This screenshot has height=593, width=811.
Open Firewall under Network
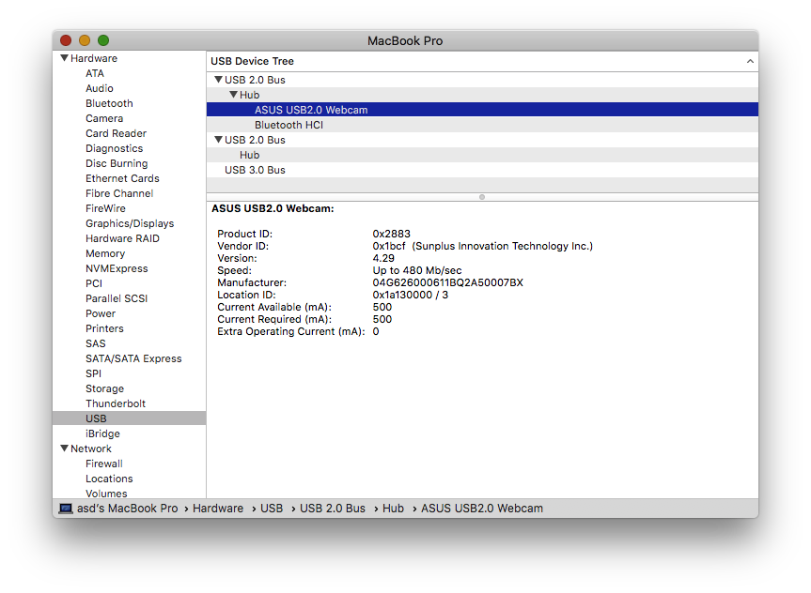click(x=104, y=464)
